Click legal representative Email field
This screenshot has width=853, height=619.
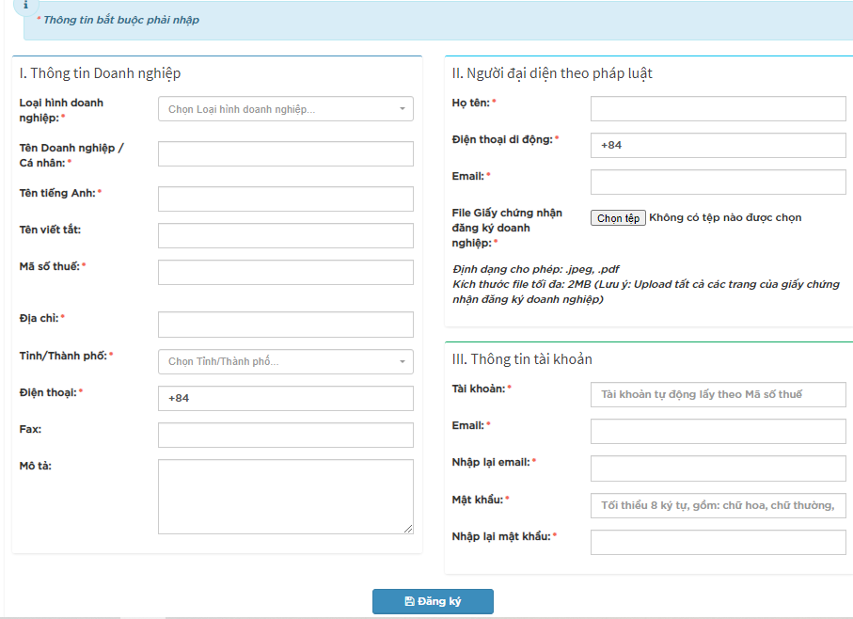pyautogui.click(x=718, y=182)
